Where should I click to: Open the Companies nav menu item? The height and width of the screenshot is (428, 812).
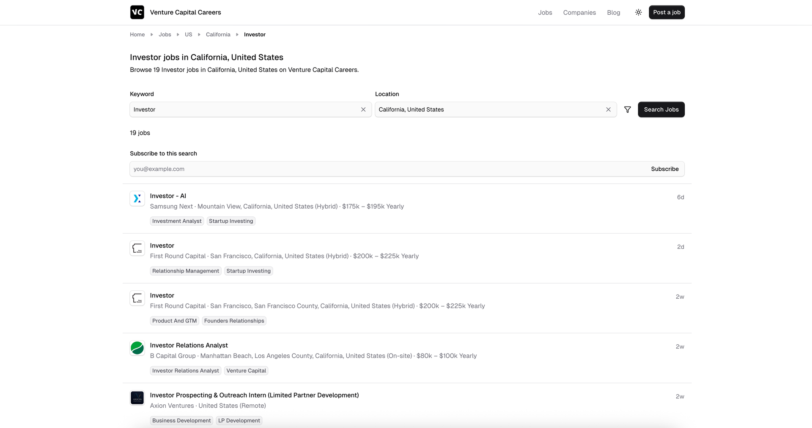pyautogui.click(x=579, y=13)
